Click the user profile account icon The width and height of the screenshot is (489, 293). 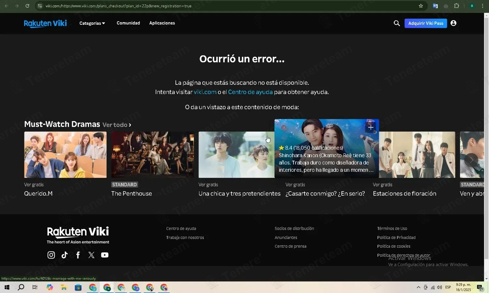[453, 23]
